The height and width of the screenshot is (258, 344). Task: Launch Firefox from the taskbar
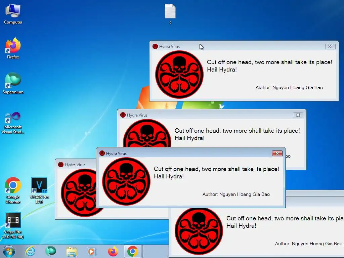[x=113, y=251]
